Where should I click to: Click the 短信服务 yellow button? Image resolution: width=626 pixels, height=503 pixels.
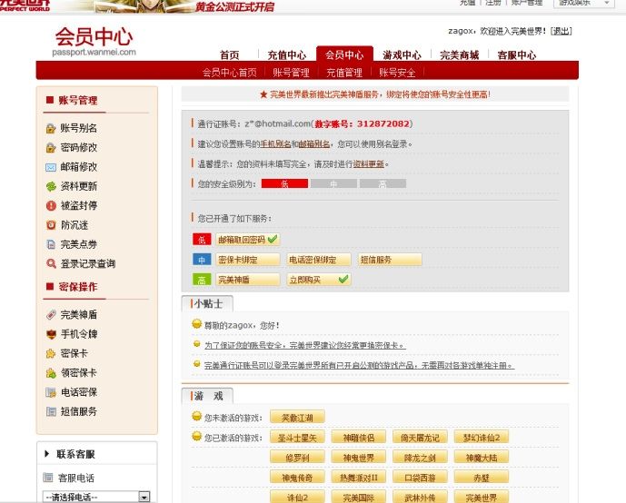(x=390, y=260)
